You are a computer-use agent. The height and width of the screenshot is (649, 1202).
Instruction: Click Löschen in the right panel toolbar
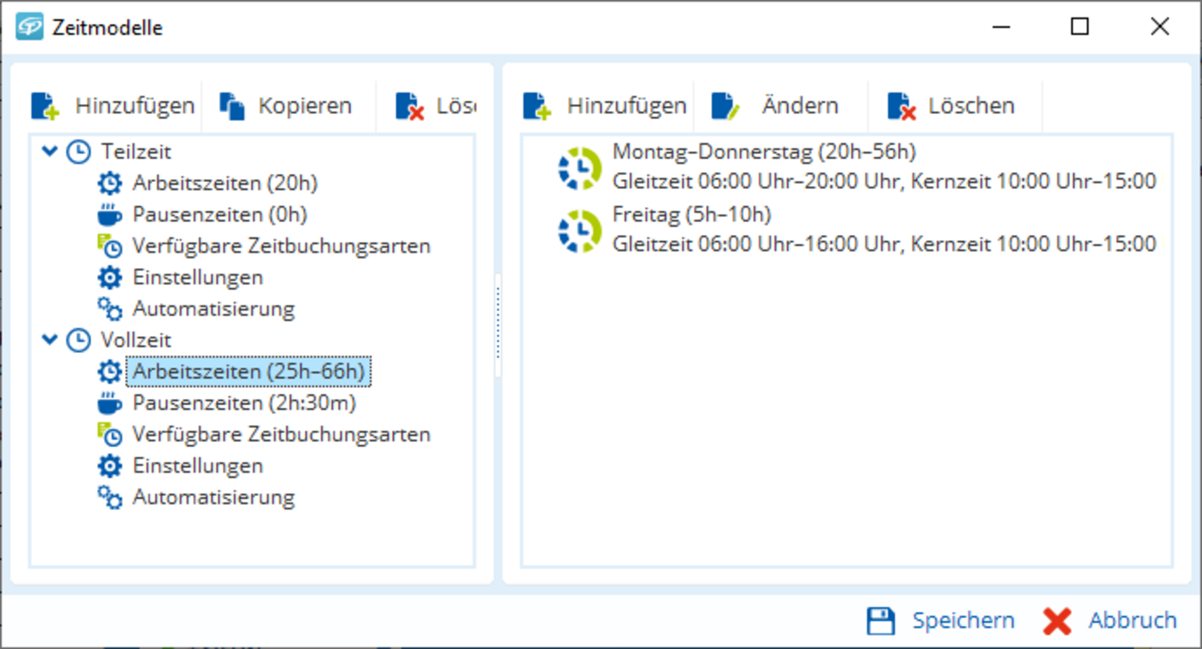[x=951, y=106]
